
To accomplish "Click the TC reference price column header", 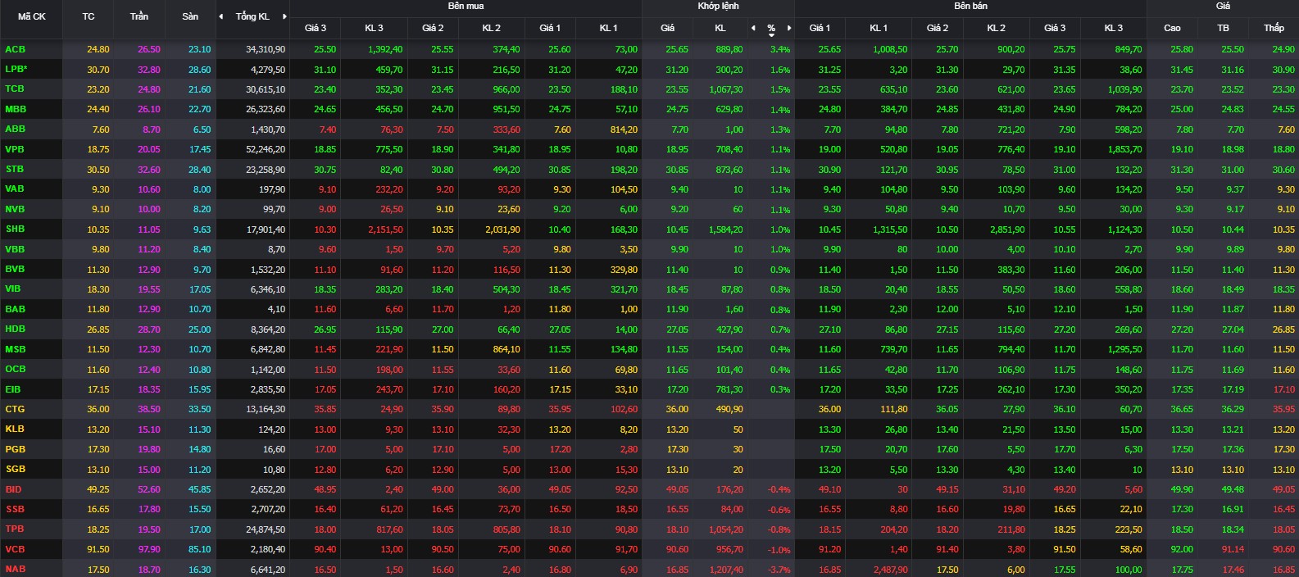I will pos(89,16).
